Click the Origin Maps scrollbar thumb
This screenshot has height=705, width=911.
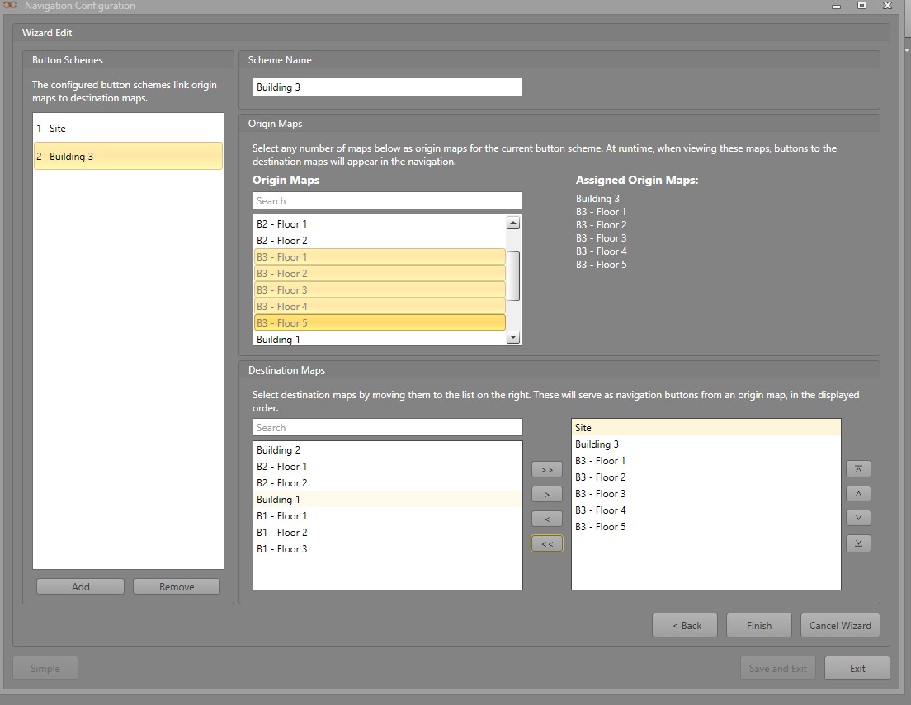(x=512, y=275)
